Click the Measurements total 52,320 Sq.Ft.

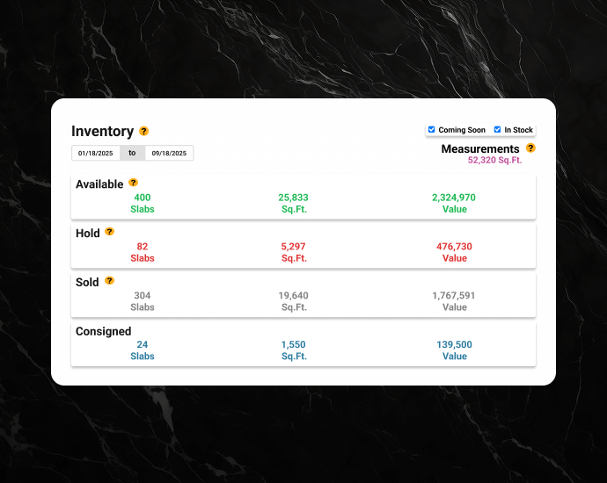pyautogui.click(x=494, y=160)
